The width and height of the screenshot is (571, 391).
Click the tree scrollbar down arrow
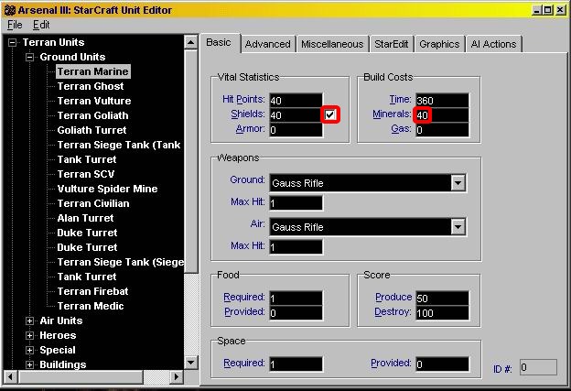pos(191,363)
